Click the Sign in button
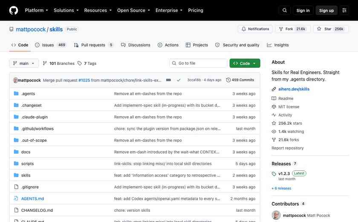The image size is (358, 222). pyautogui.click(x=303, y=11)
